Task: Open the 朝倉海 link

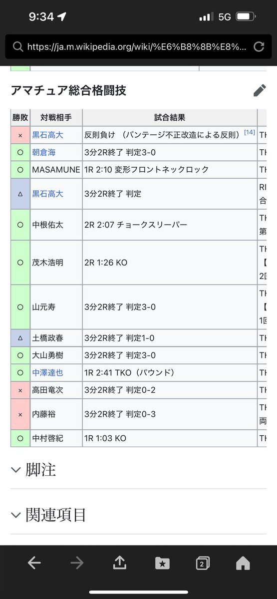Action: [43, 152]
